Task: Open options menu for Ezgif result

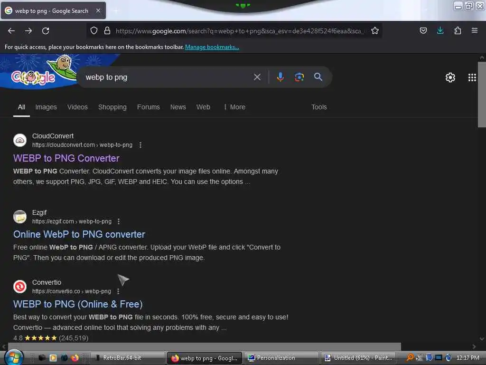Action: (x=119, y=221)
